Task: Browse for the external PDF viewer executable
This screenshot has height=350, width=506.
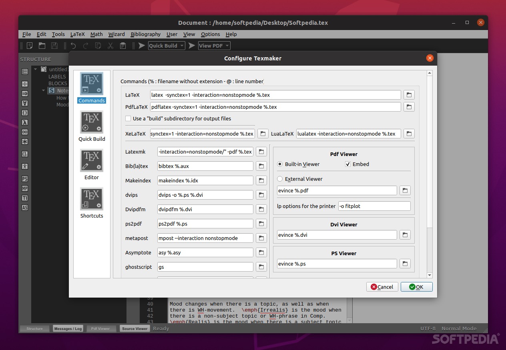Action: [405, 190]
